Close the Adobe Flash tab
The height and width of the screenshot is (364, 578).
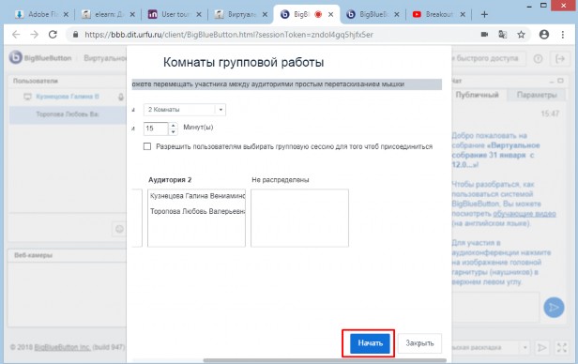tap(66, 14)
